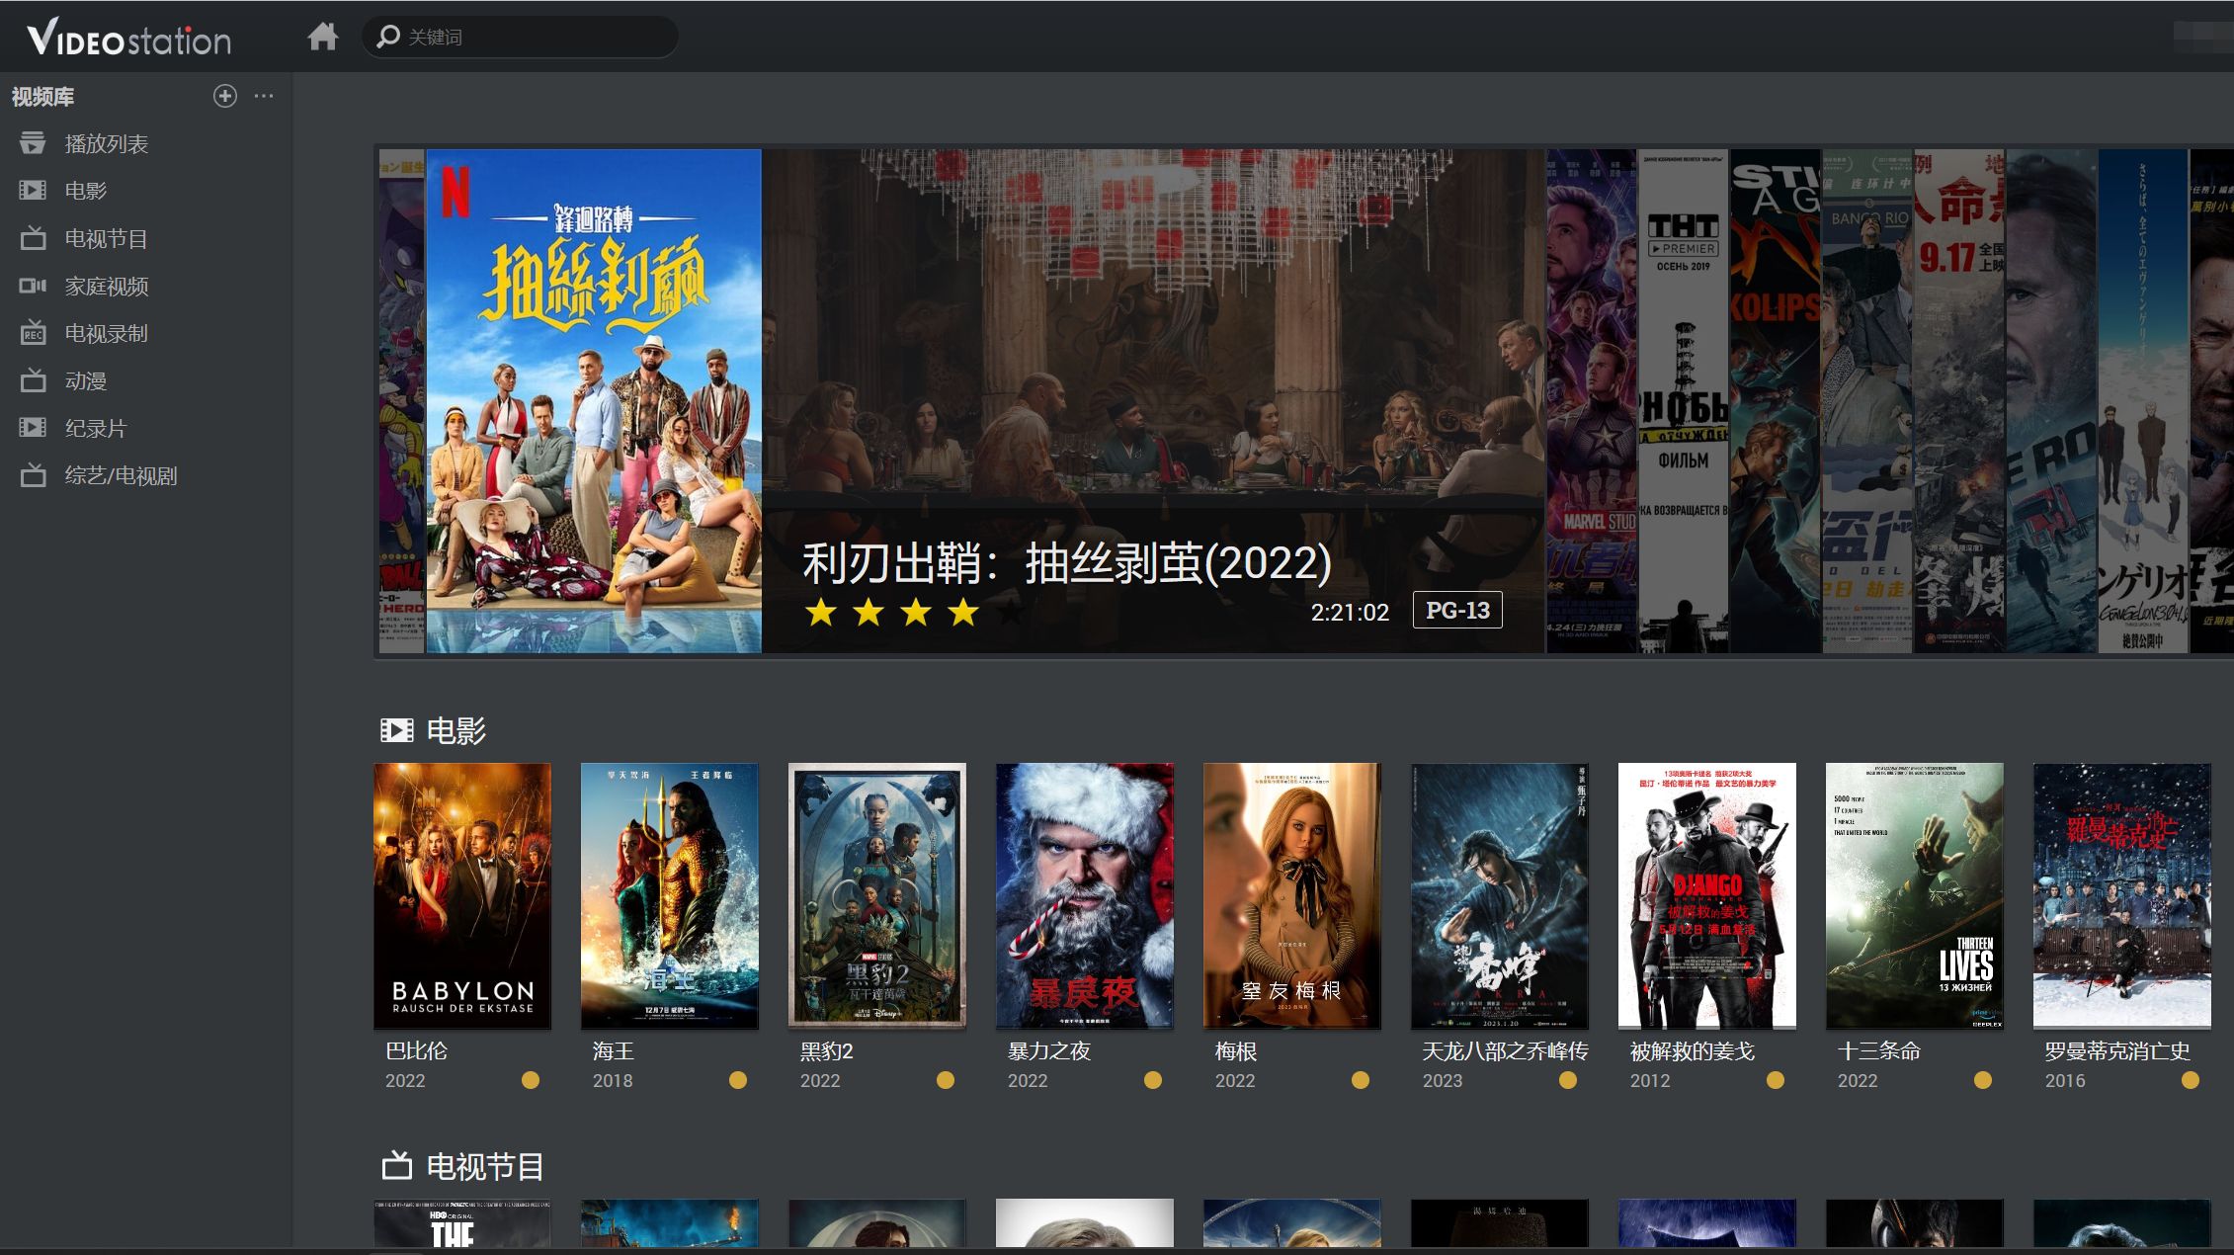Add a new video library
Screen dimensions: 2234x1255
pyautogui.click(x=225, y=96)
